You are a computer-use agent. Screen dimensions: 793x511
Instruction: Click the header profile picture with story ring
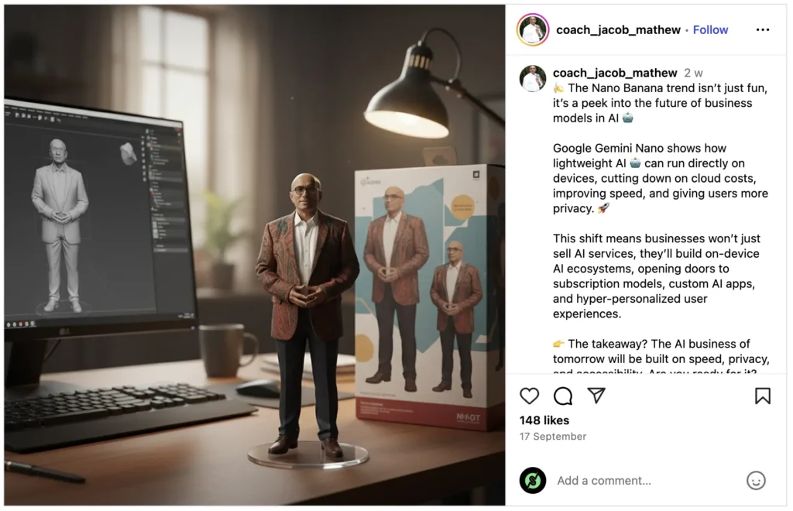pos(533,30)
